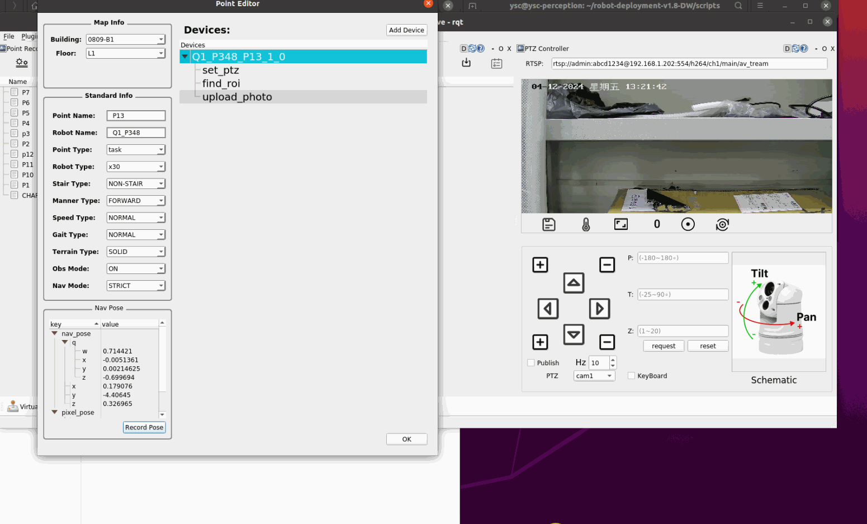This screenshot has height=524, width=867.
Task: Increase the Hz value with stepper
Action: [x=613, y=360]
